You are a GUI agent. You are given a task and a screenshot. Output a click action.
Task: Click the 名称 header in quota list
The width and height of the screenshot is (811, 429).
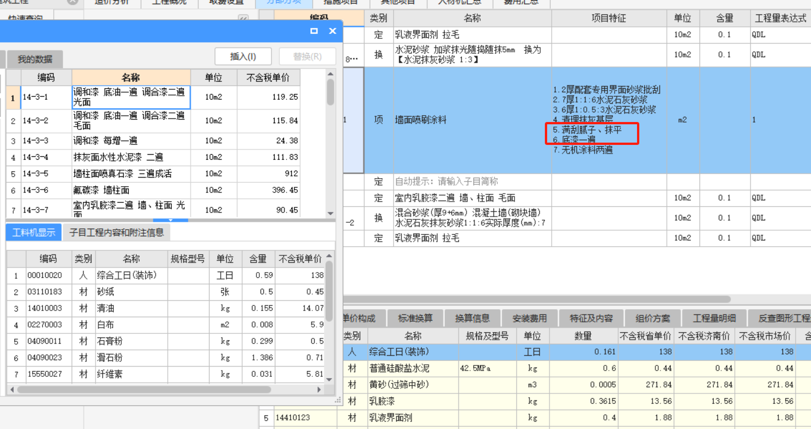click(x=131, y=78)
